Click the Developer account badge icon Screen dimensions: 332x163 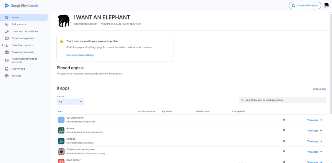(x=7, y=52)
